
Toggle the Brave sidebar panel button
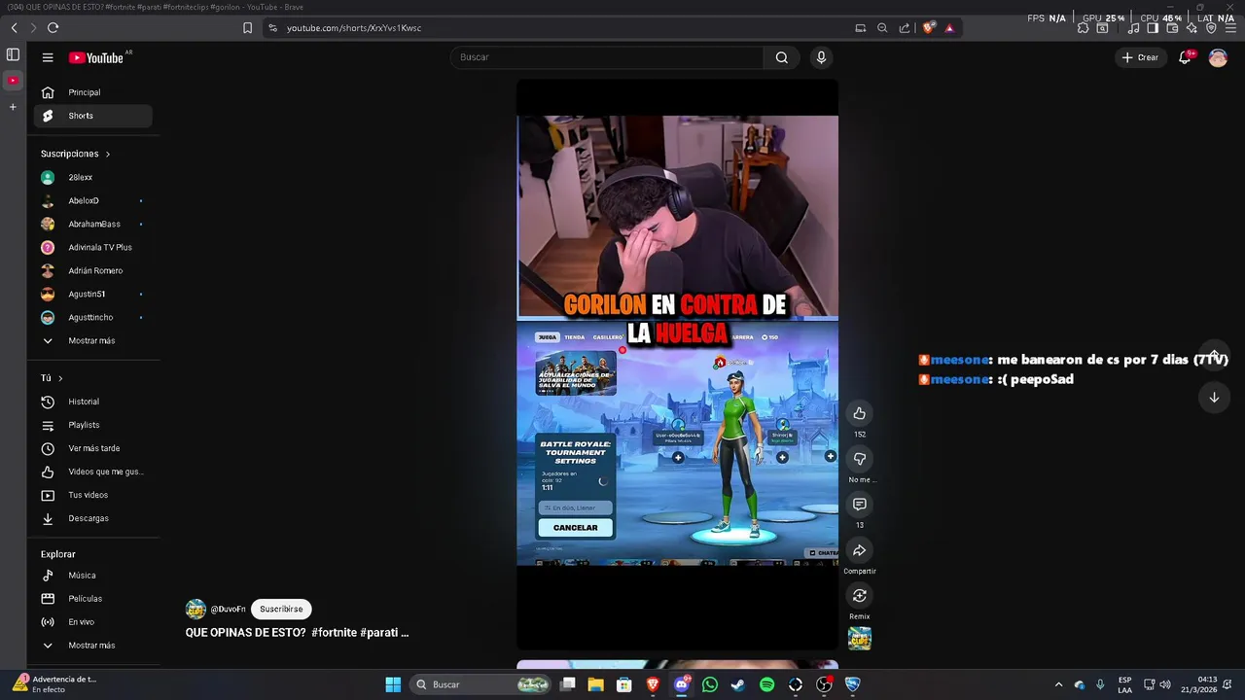(x=1153, y=28)
